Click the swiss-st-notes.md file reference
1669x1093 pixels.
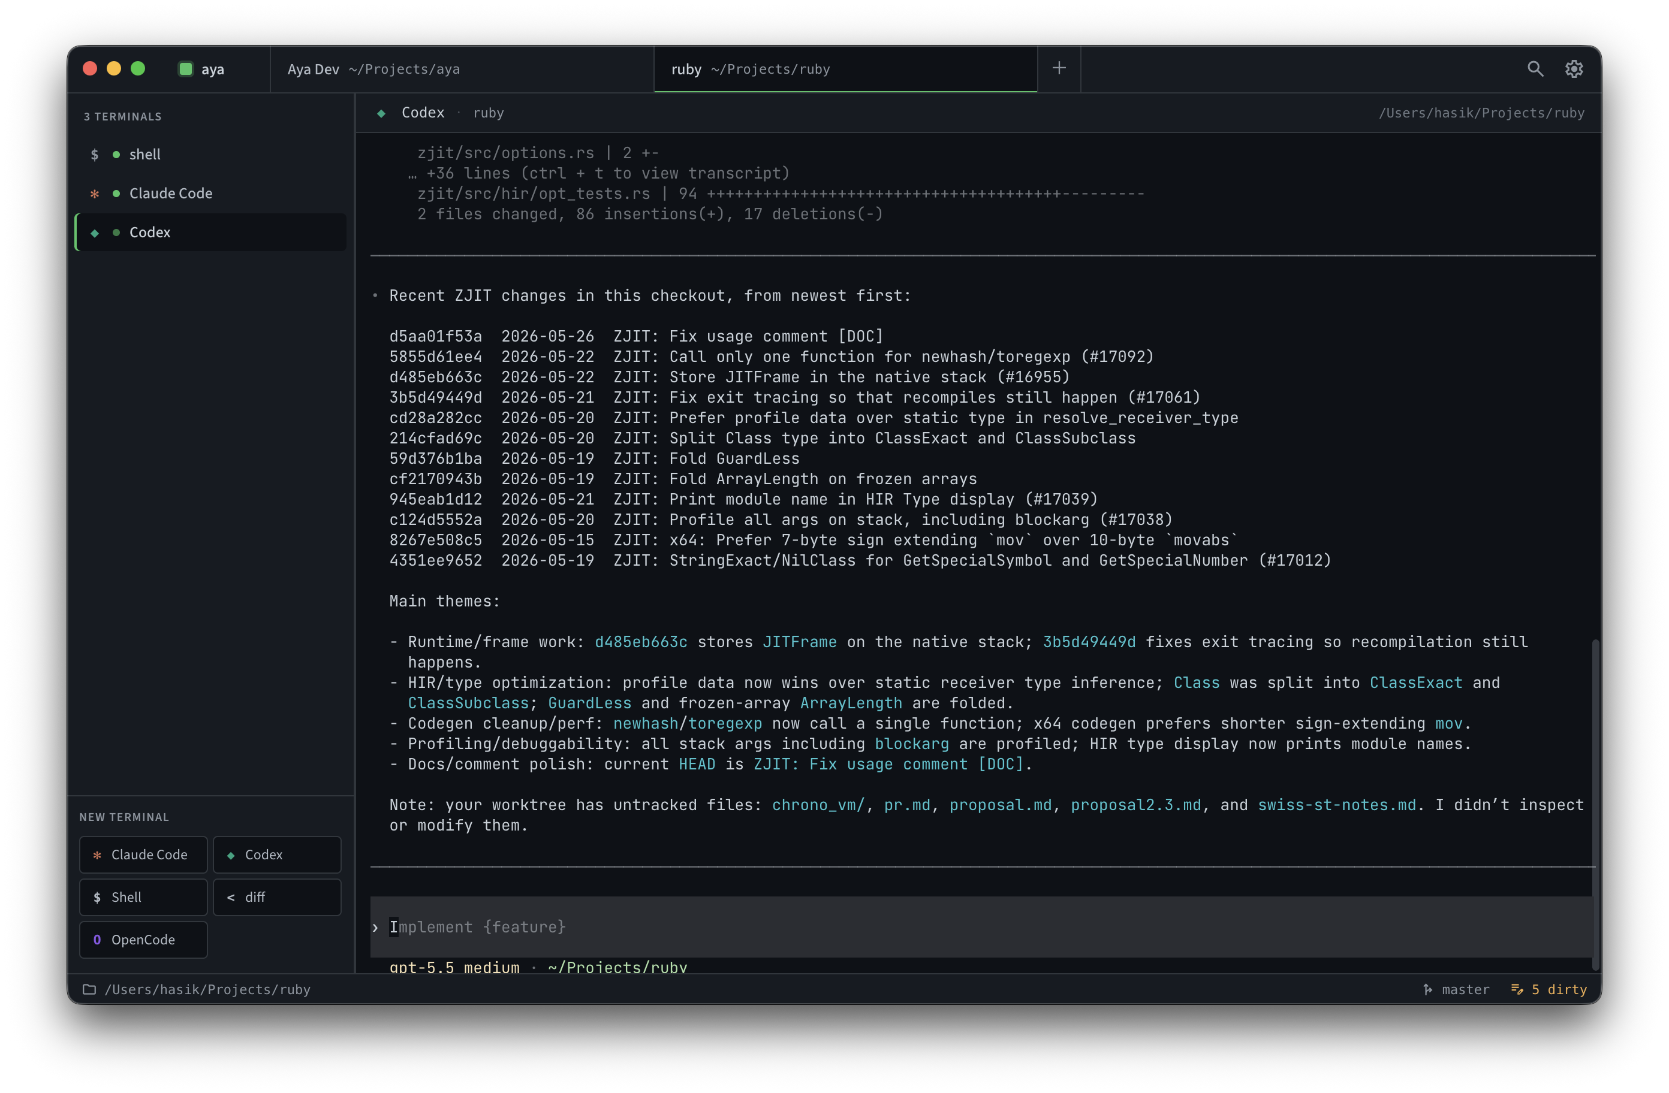point(1337,805)
